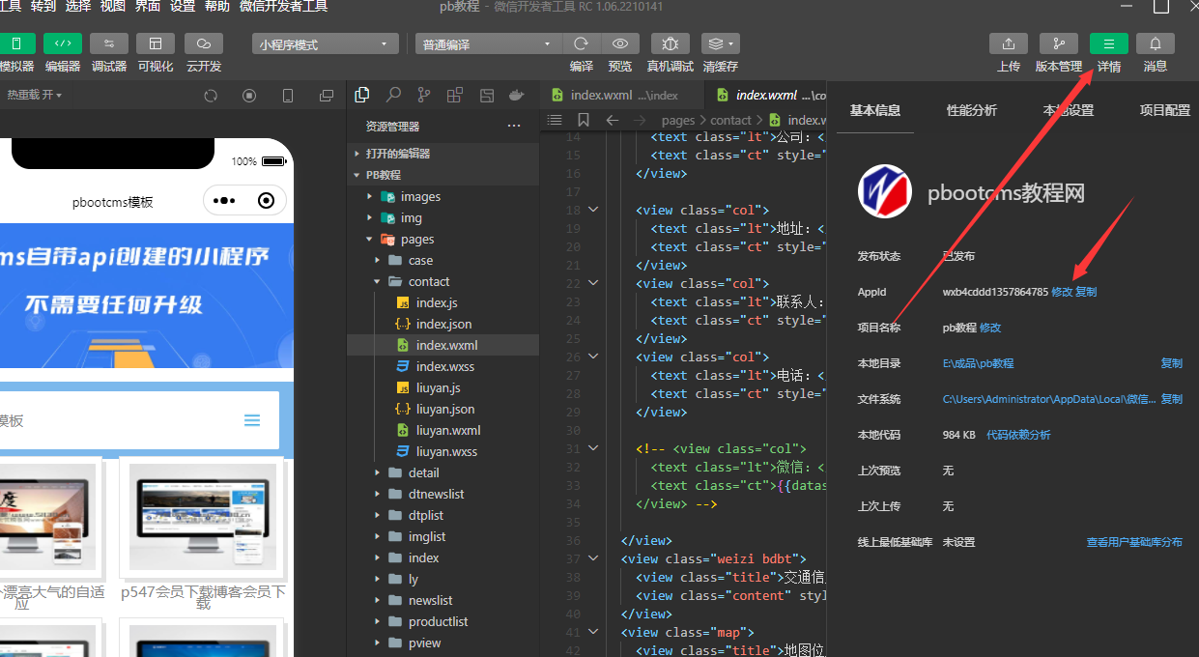Click 修改 link next to 项目名称
Screen dimensions: 1199x657
990,328
